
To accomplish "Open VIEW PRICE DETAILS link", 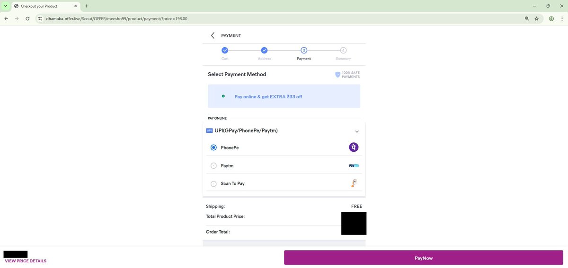I will [26, 261].
